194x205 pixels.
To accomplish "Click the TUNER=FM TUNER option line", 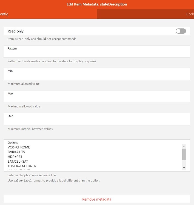I will pos(22,166).
